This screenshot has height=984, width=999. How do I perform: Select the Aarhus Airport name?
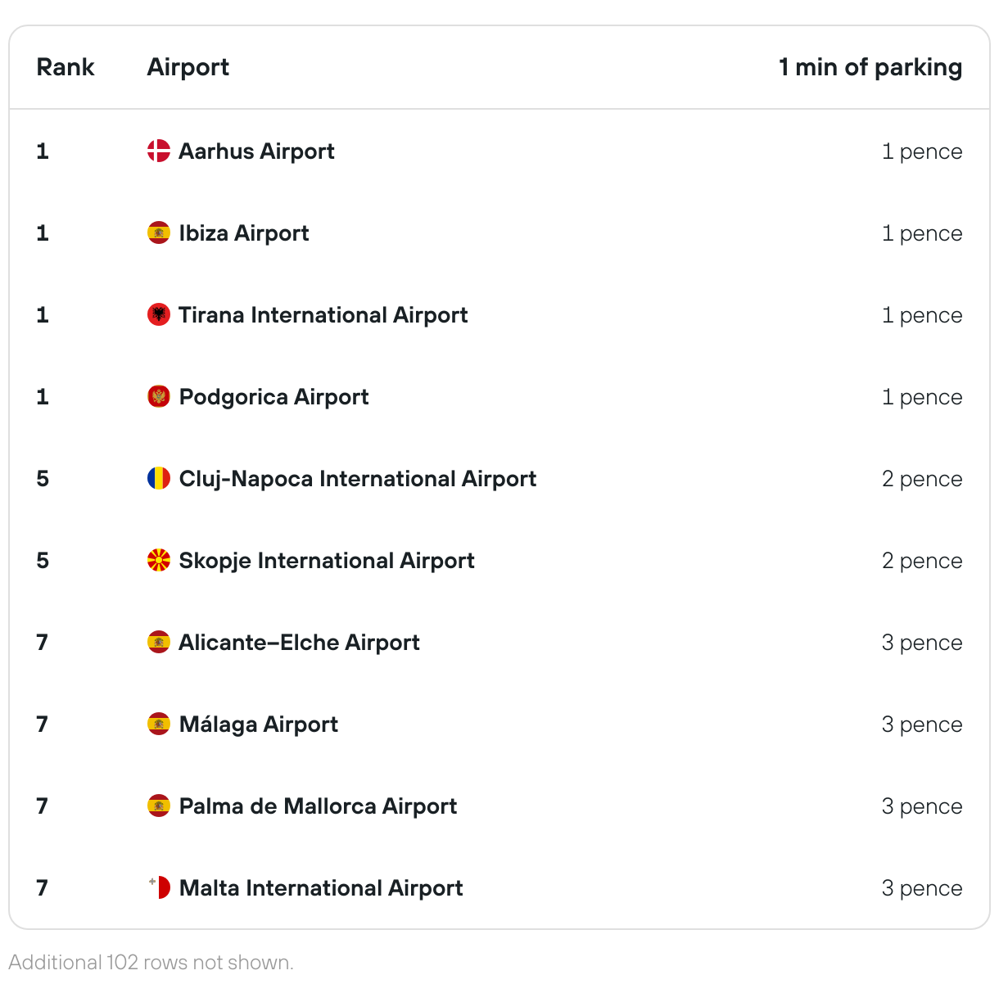coord(256,151)
